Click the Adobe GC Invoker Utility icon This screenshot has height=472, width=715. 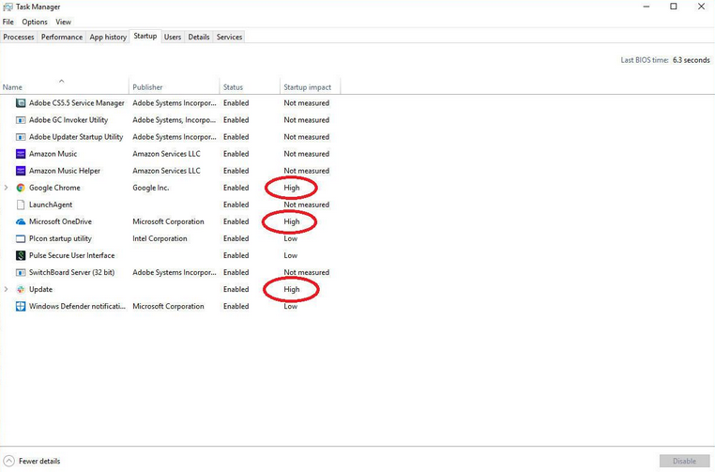point(21,120)
